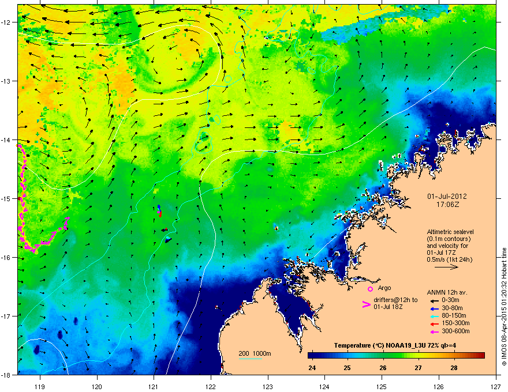Image resolution: width=508 pixels, height=392 pixels.
Task: Click the cyan 80-150m arrow legend symbol
Action: click(435, 316)
